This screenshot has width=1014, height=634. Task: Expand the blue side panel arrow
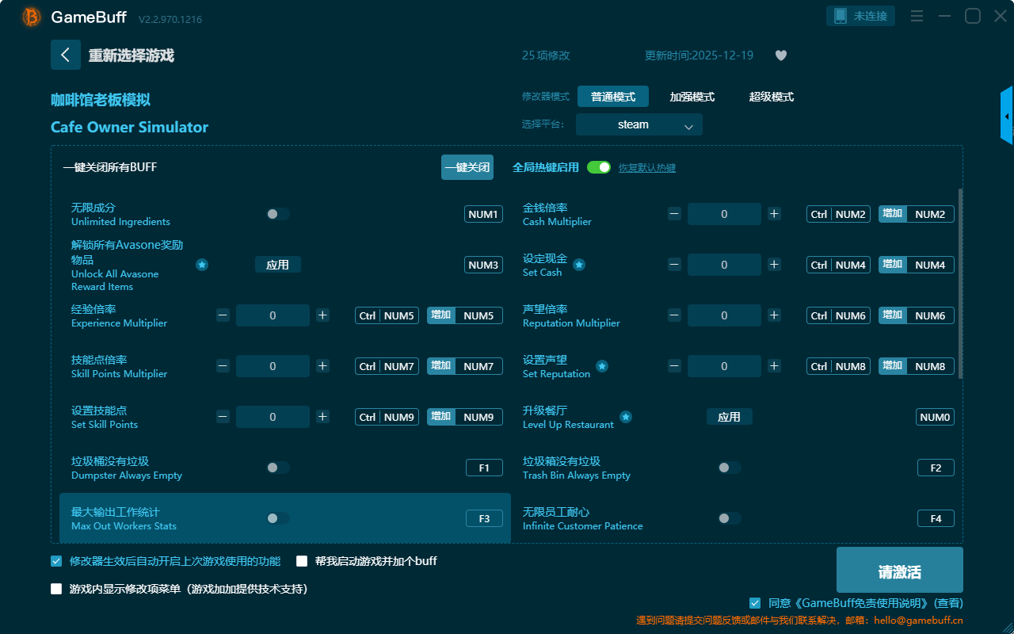pyautogui.click(x=1007, y=116)
